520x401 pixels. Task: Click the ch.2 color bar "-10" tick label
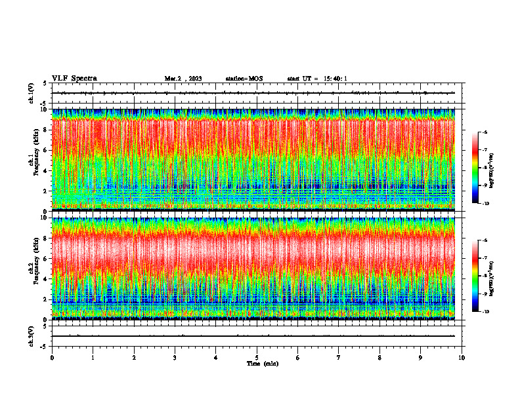tap(485, 312)
